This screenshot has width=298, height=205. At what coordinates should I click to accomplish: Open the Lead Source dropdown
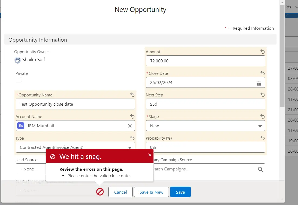click(30, 169)
